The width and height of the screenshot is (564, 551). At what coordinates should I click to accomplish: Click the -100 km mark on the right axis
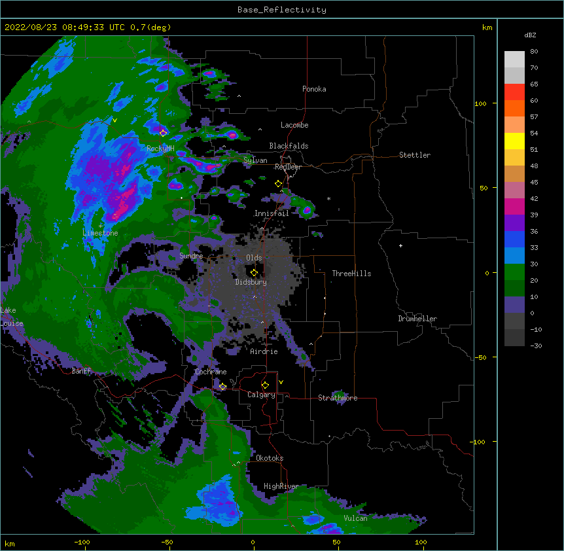tap(478, 442)
